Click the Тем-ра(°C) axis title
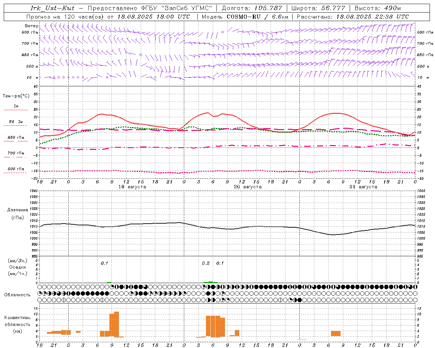This screenshot has width=435, height=348. (16, 96)
